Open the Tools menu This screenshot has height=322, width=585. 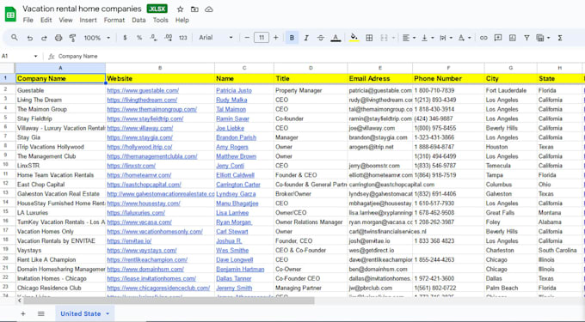click(160, 20)
